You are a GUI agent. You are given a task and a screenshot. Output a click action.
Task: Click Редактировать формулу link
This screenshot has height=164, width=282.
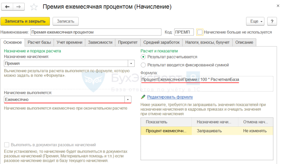click(170, 97)
